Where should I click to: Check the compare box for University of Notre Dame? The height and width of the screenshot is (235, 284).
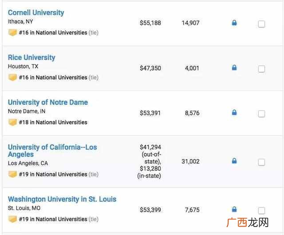261,114
